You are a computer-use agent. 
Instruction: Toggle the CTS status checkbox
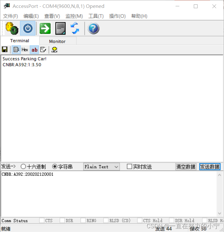42,220
